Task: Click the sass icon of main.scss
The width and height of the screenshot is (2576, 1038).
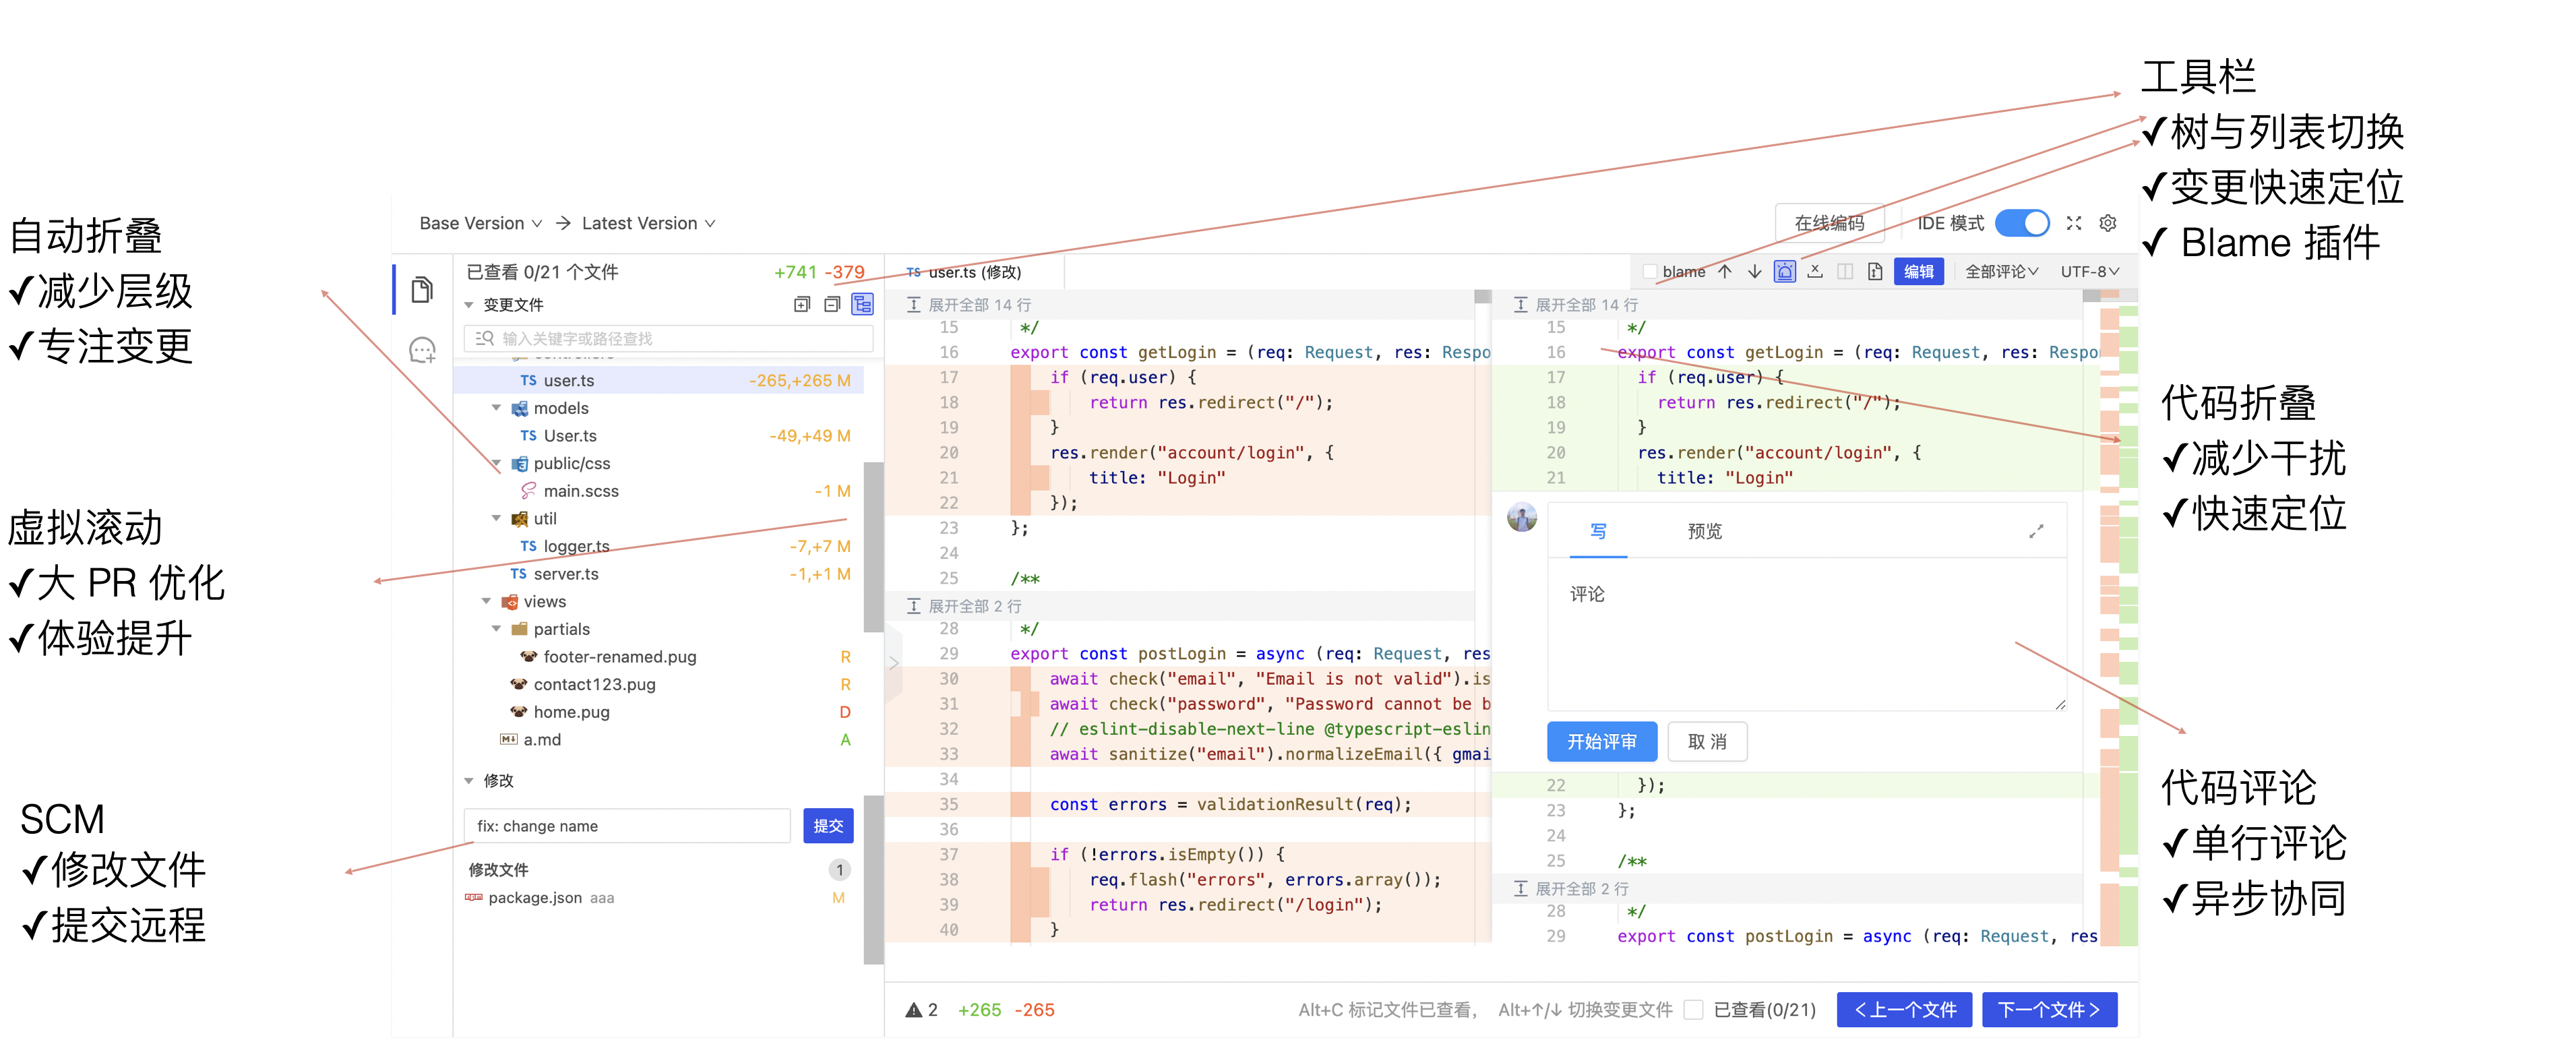Action: pyautogui.click(x=528, y=491)
